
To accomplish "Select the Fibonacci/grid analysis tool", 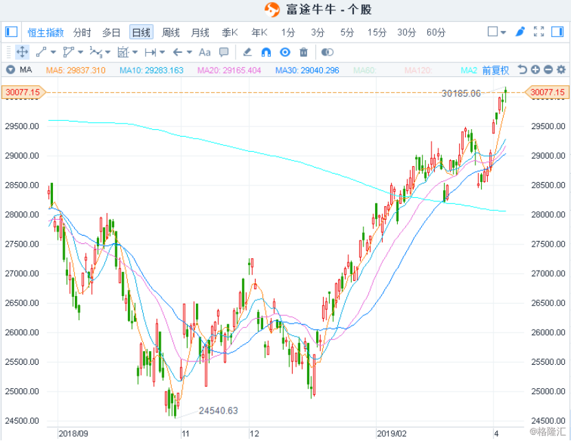I will click(123, 52).
